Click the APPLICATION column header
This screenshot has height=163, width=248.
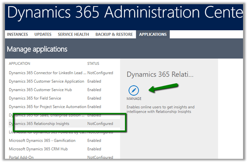(x=19, y=64)
